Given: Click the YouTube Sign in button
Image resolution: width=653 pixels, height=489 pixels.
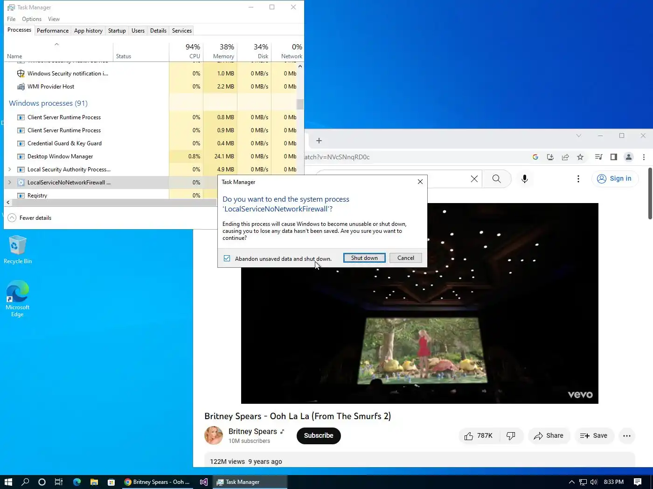Looking at the screenshot, I should tap(615, 178).
